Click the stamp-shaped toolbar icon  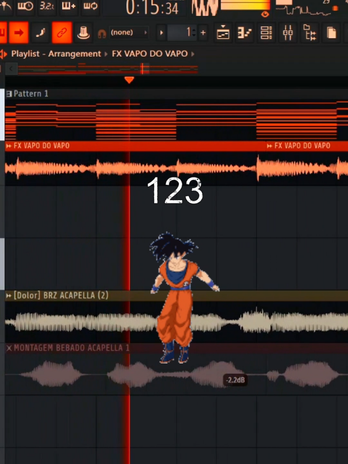pyautogui.click(x=83, y=33)
